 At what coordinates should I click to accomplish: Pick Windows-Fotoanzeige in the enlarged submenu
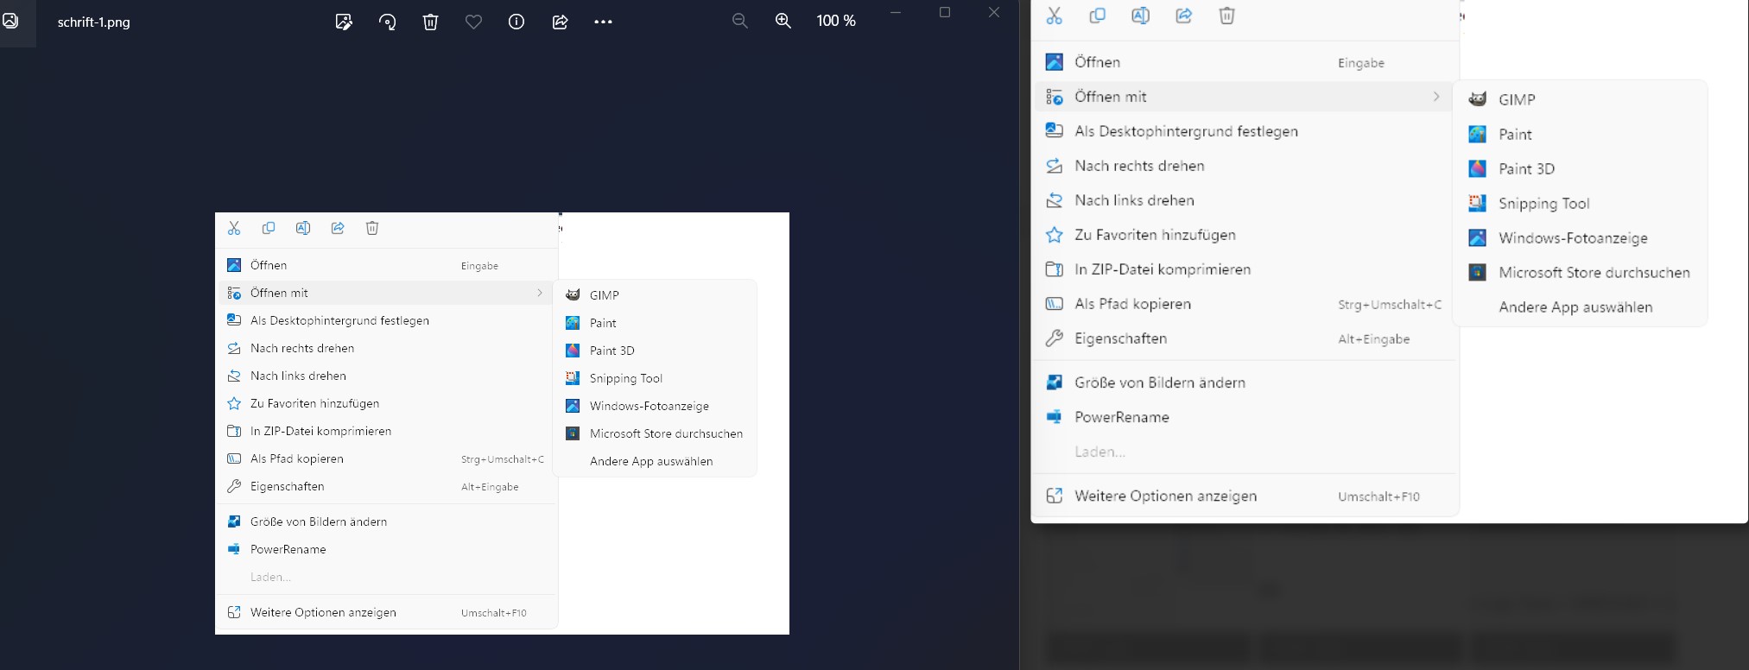pos(1581,237)
